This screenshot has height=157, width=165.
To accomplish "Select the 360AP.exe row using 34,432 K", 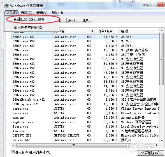I will click(85, 37).
